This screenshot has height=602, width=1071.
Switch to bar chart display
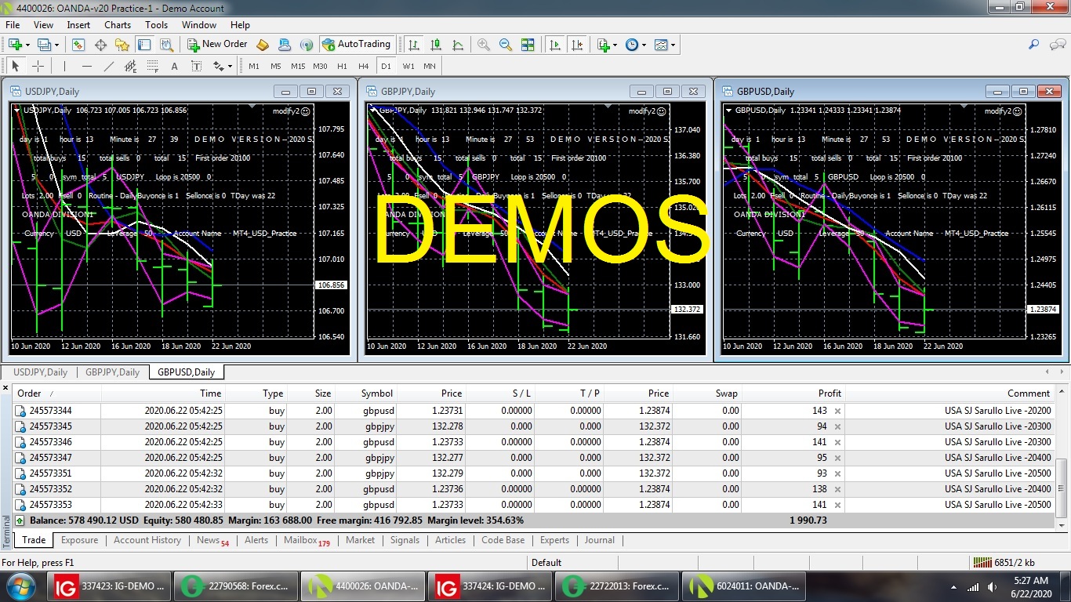pyautogui.click(x=414, y=45)
